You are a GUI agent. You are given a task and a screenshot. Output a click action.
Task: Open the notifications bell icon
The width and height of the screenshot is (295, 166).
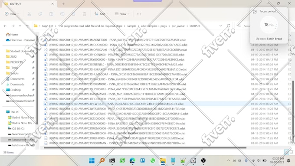pyautogui.click(x=288, y=160)
